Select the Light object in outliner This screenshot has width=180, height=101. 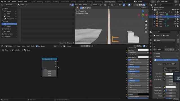point(160,24)
